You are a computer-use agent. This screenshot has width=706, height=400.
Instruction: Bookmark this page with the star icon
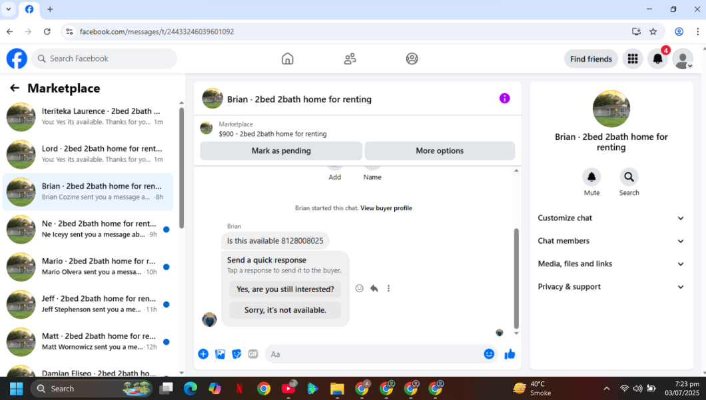coord(653,31)
